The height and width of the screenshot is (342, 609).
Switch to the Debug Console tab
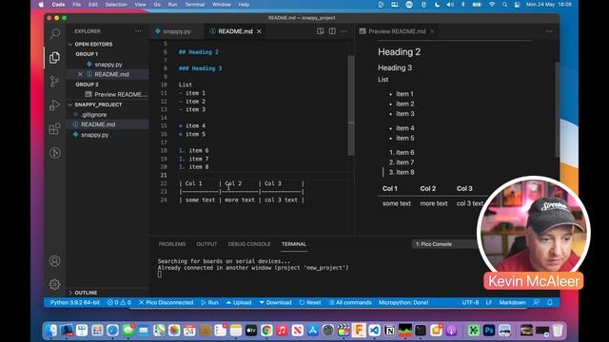(249, 244)
